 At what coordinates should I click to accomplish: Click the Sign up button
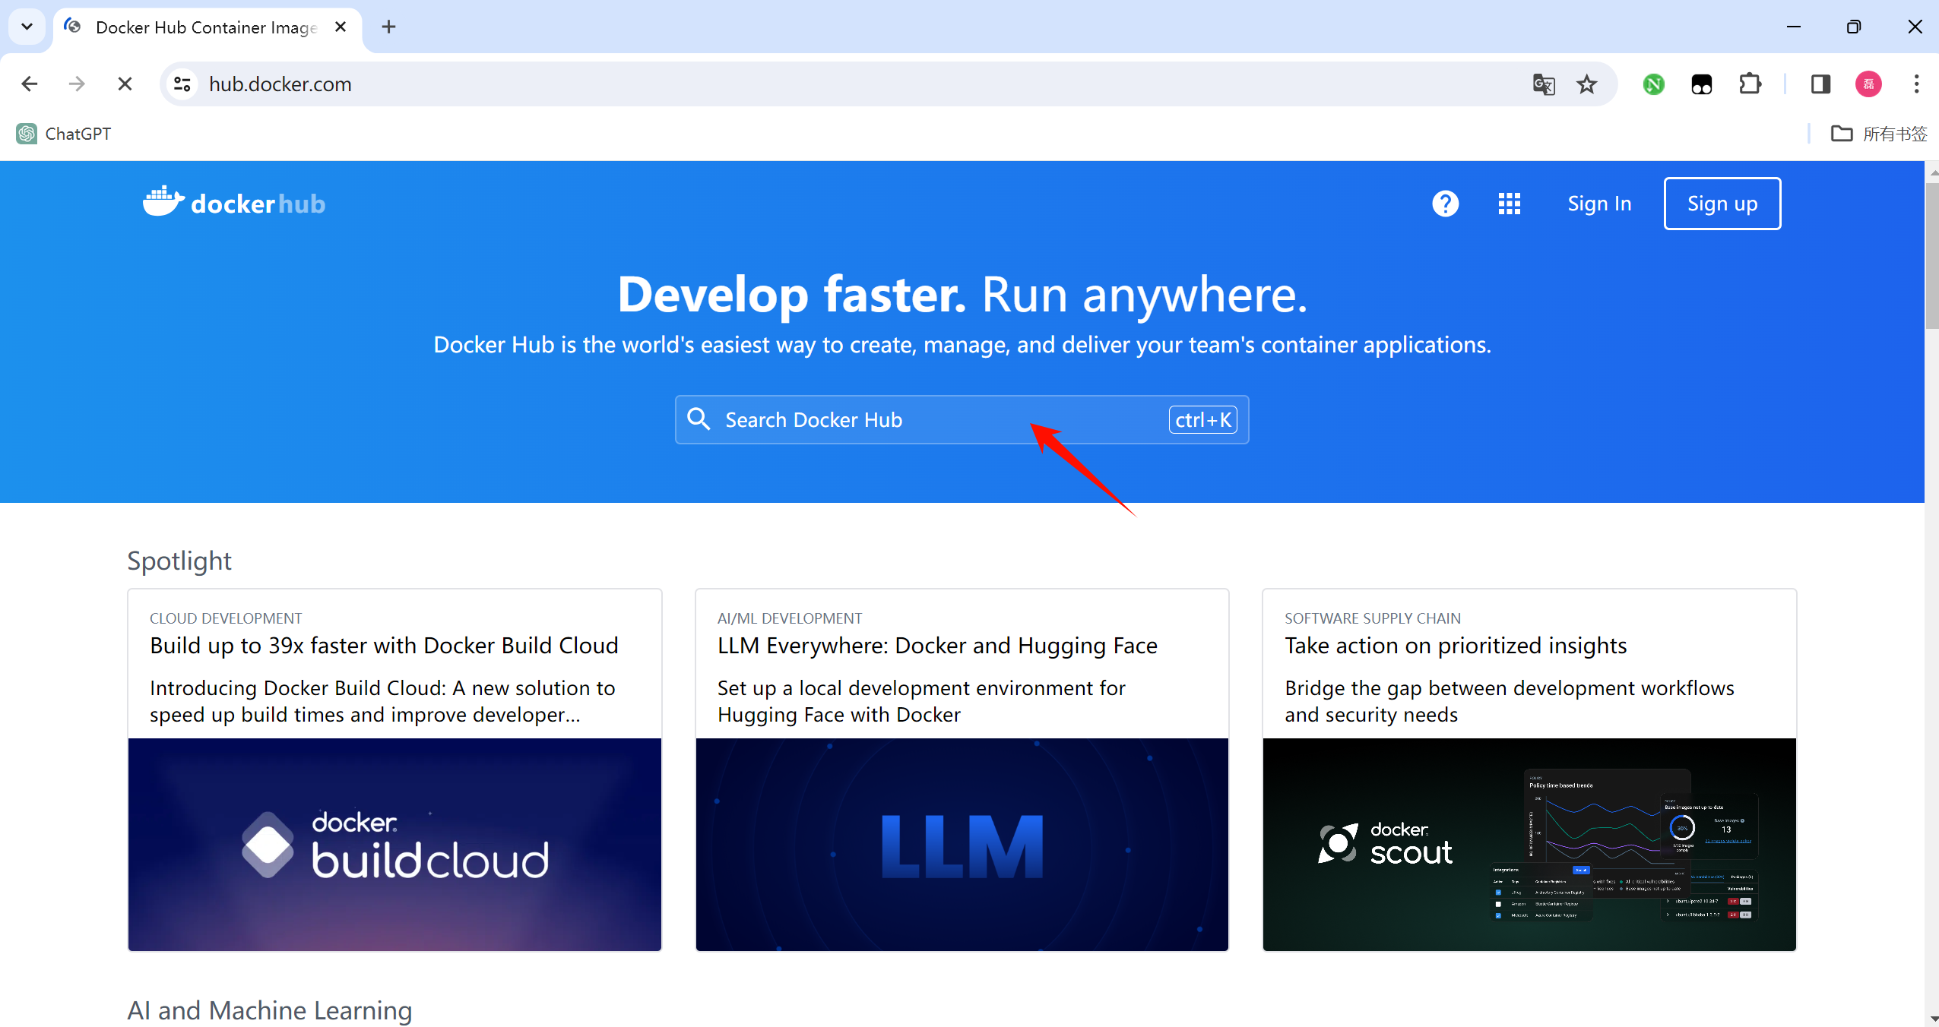point(1722,204)
